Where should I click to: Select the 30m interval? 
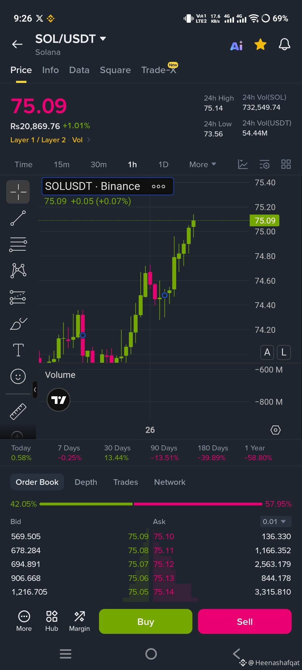(98, 164)
